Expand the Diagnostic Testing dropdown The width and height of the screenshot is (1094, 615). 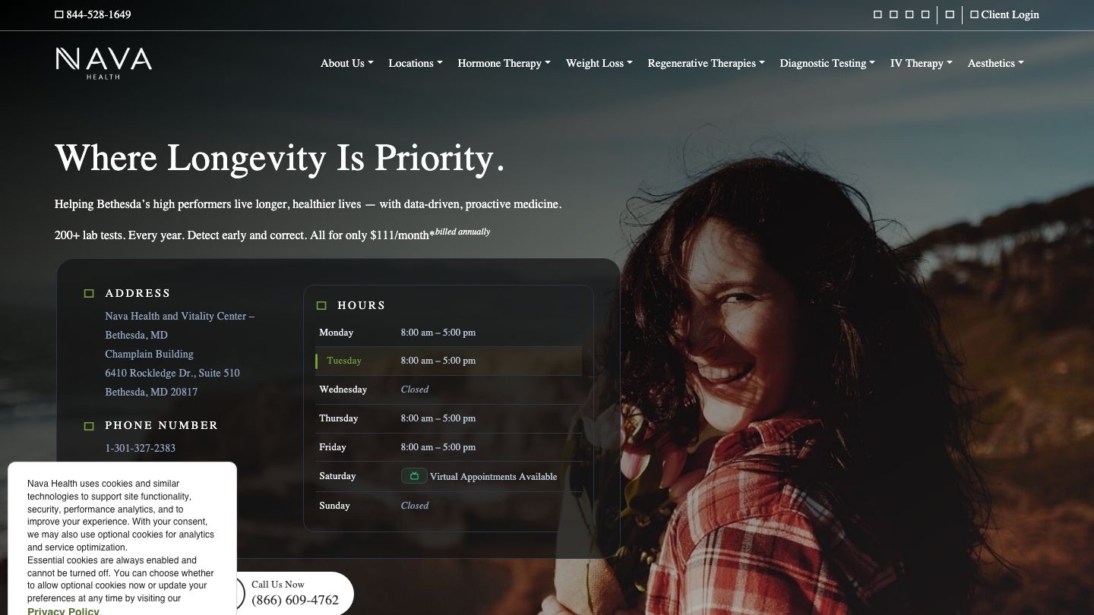pyautogui.click(x=827, y=63)
